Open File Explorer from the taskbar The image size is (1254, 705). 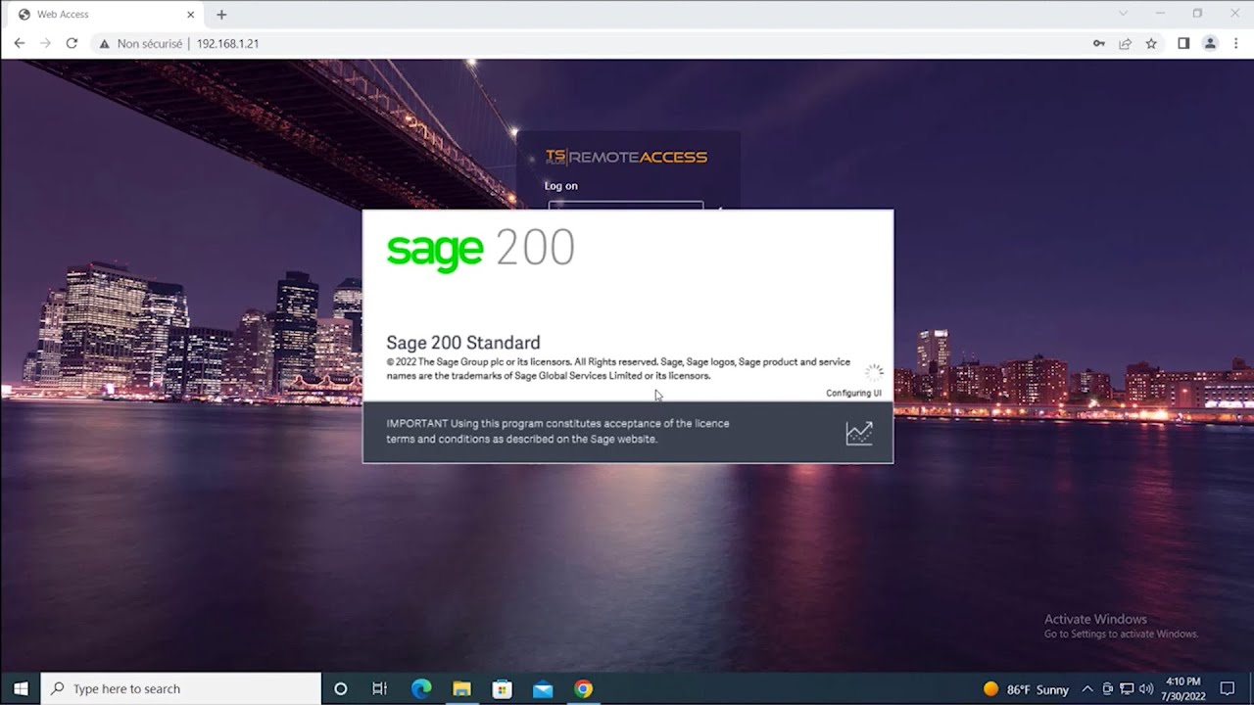tap(461, 688)
